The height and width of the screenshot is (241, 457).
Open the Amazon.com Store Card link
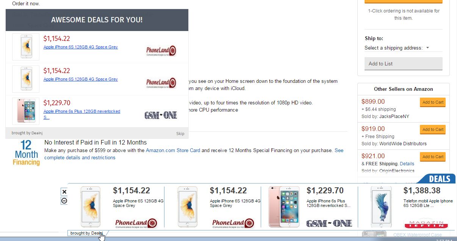point(173,150)
